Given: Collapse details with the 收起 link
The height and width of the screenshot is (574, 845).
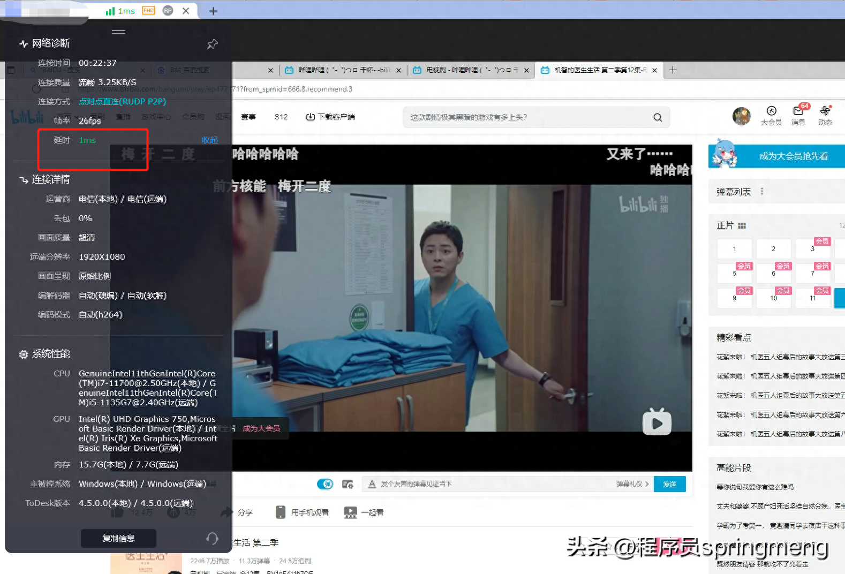Looking at the screenshot, I should point(209,140).
